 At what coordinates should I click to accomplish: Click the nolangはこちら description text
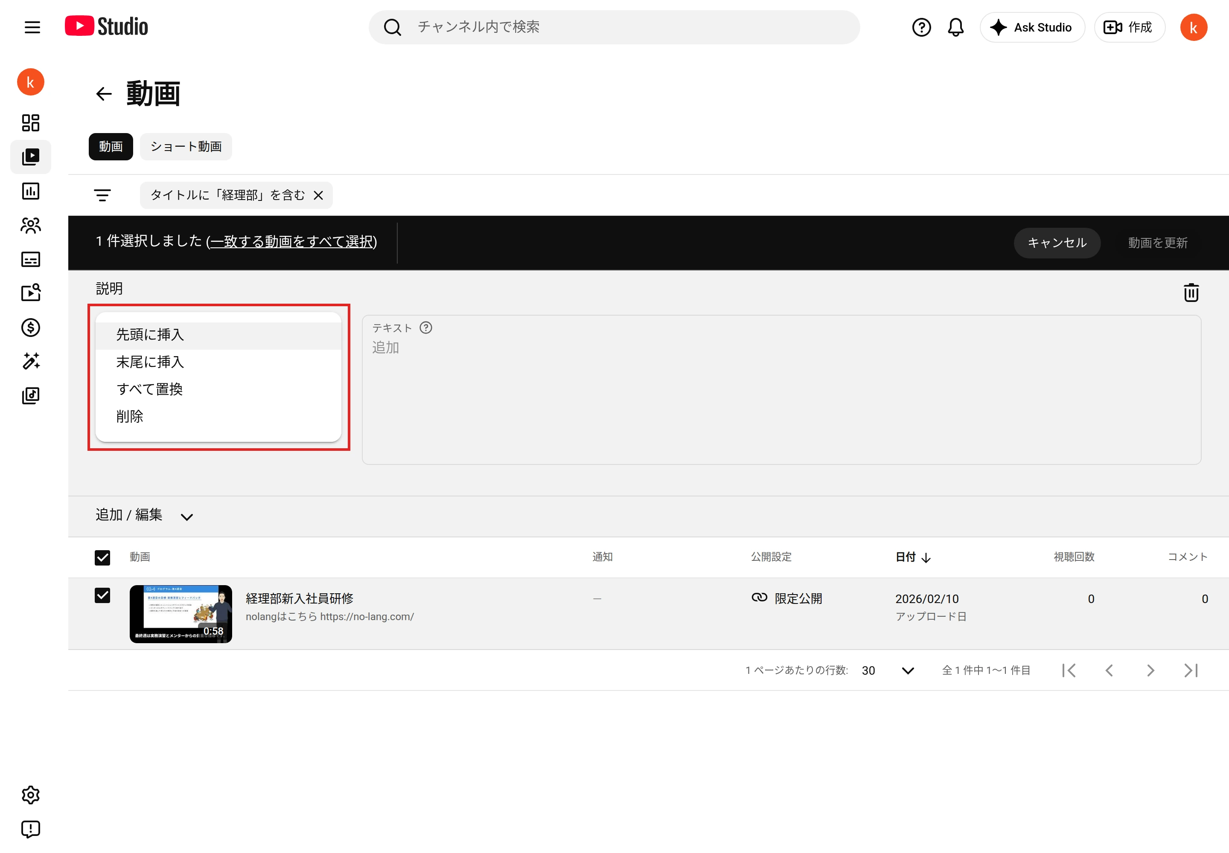(329, 617)
